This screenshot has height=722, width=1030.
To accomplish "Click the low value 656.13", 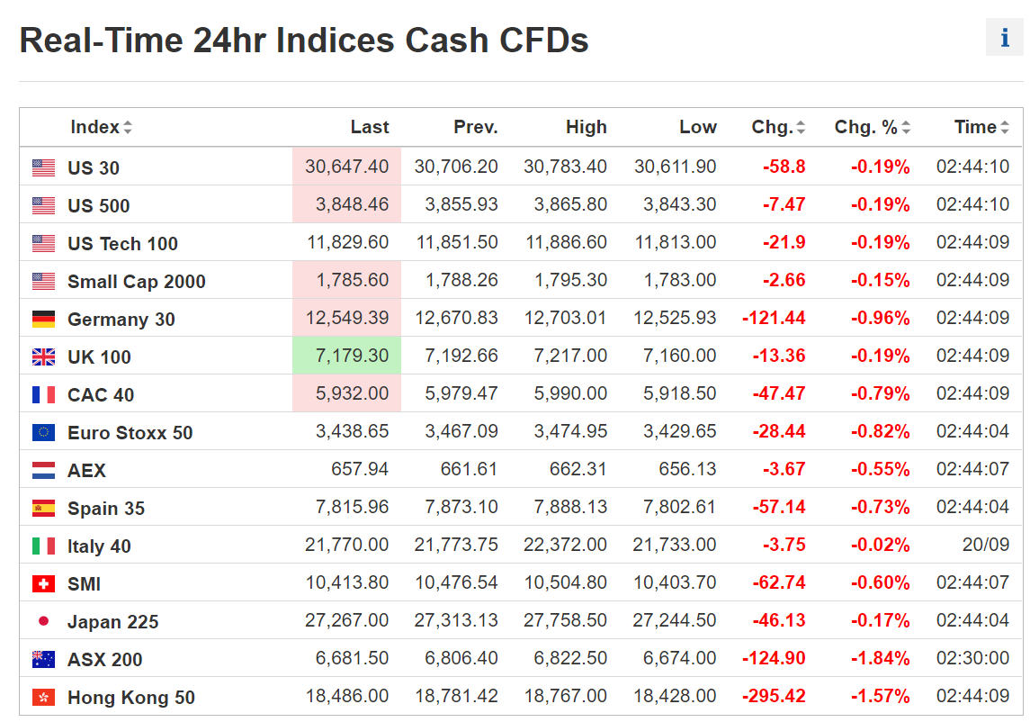I will [687, 469].
